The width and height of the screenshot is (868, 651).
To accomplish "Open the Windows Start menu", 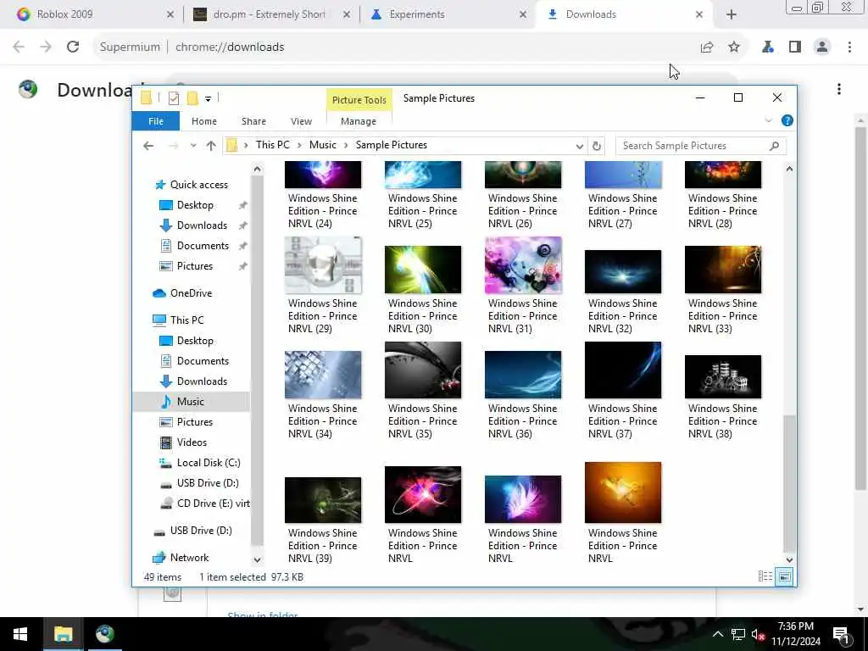I will [20, 634].
